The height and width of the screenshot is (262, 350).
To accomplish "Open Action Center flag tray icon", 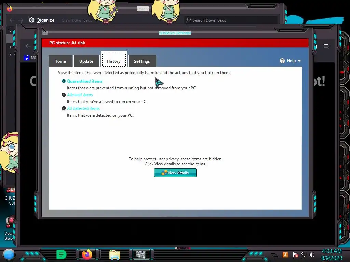I will pos(296,255).
